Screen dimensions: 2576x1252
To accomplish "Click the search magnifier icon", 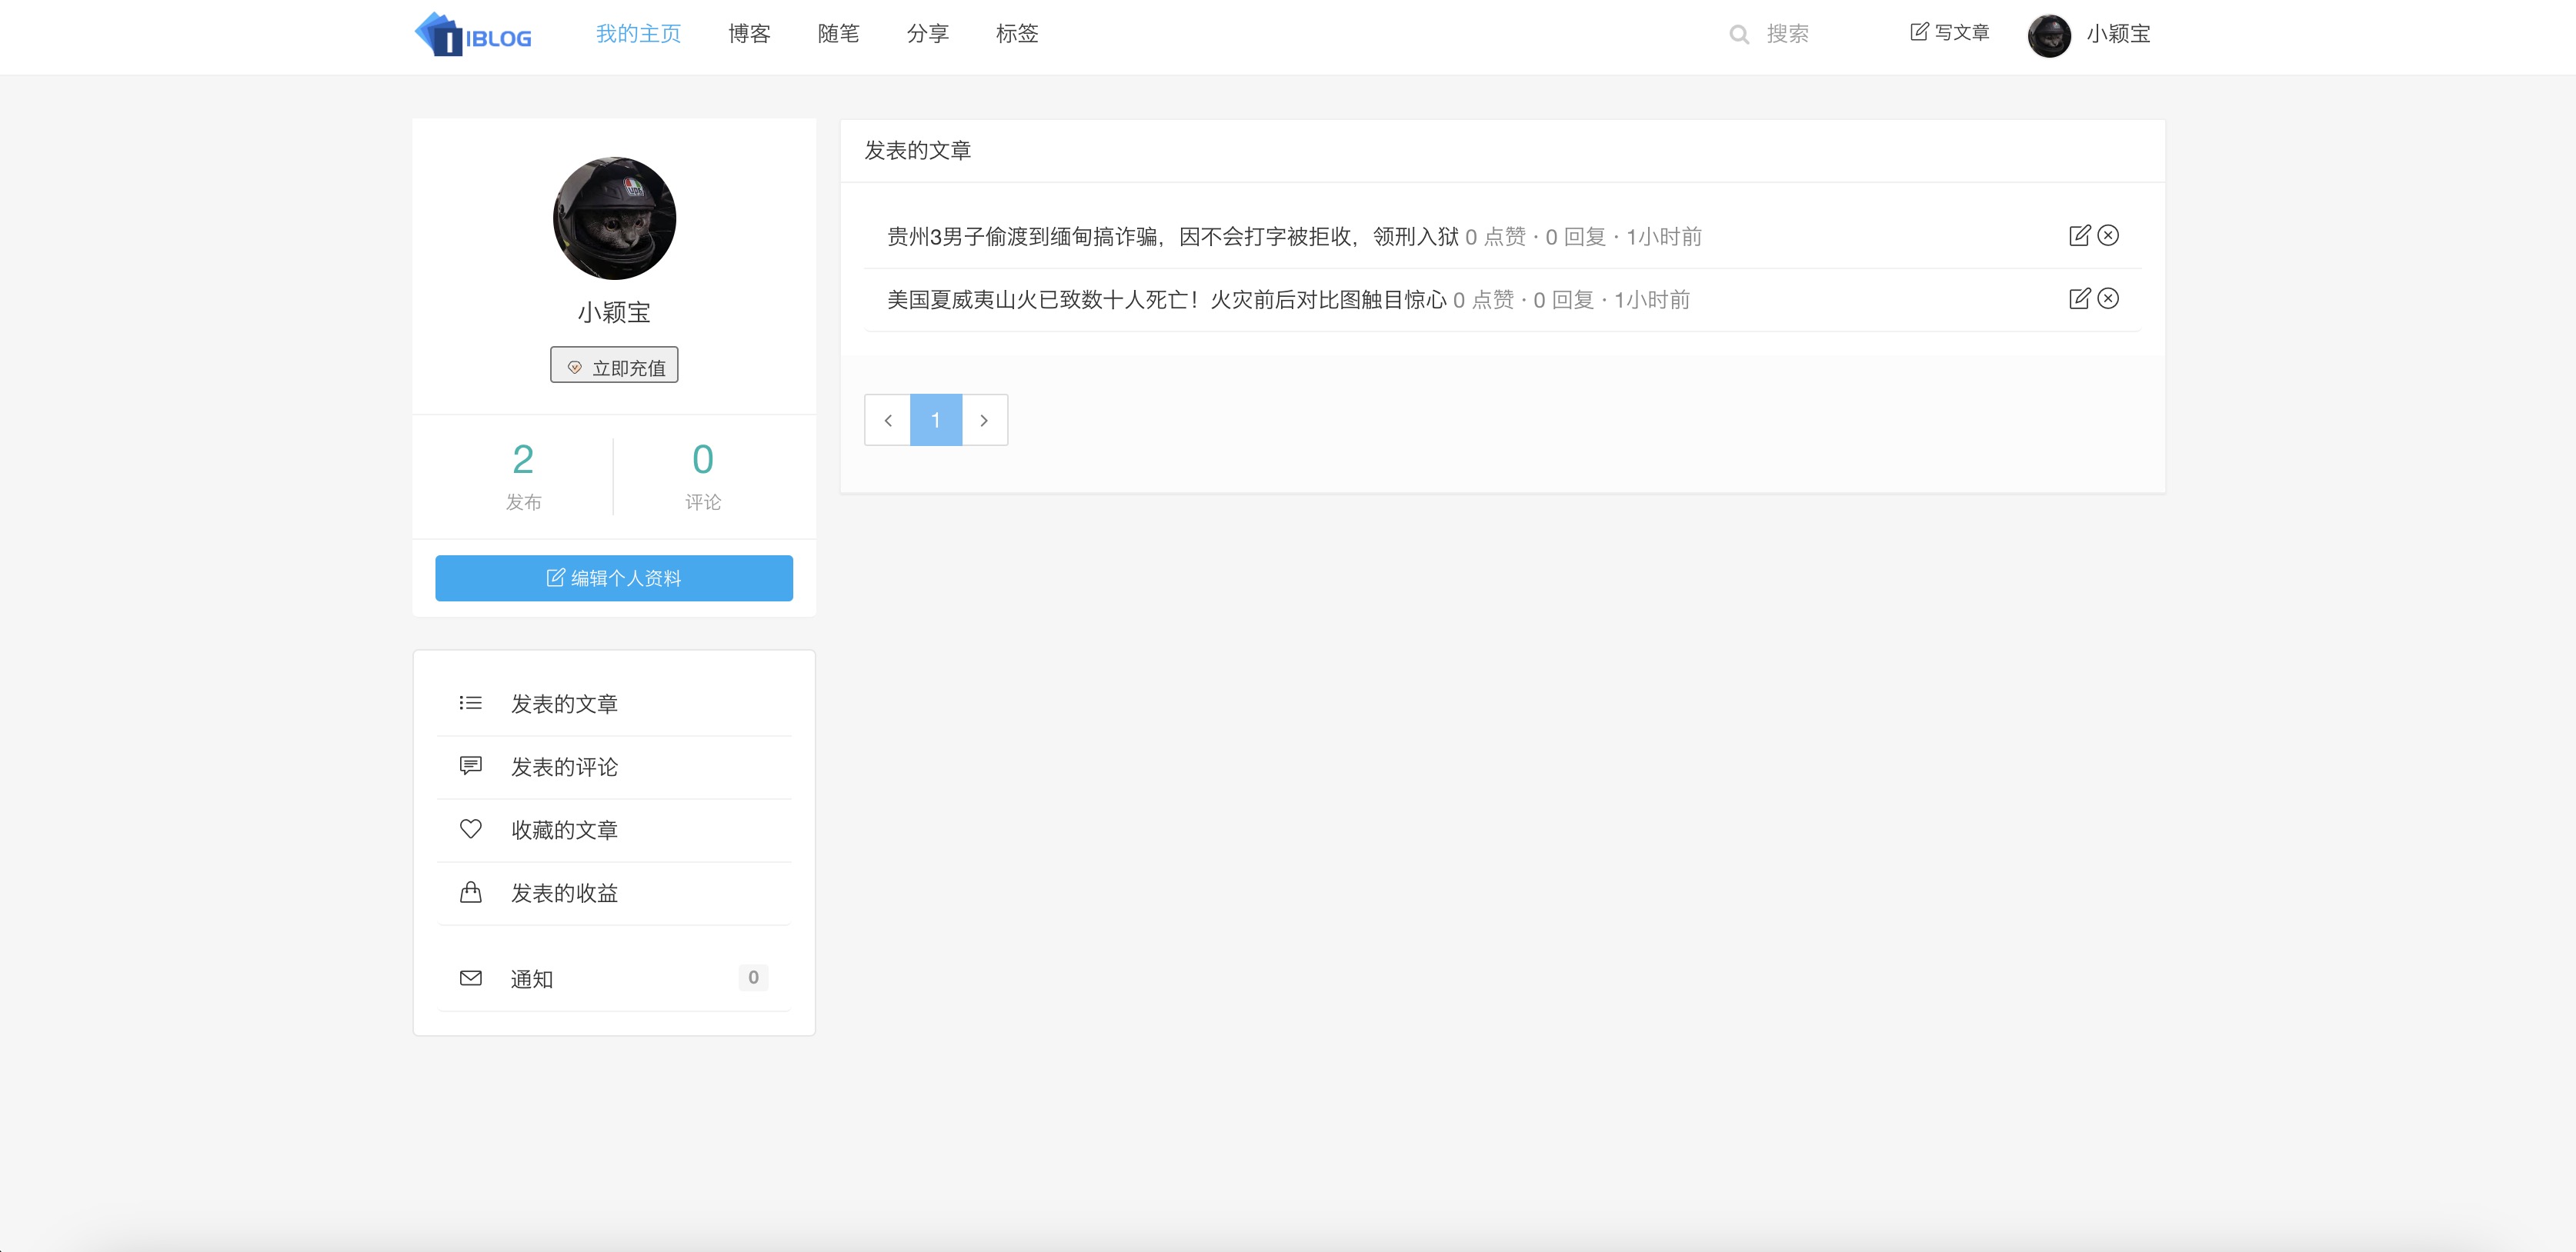I will [x=1740, y=33].
